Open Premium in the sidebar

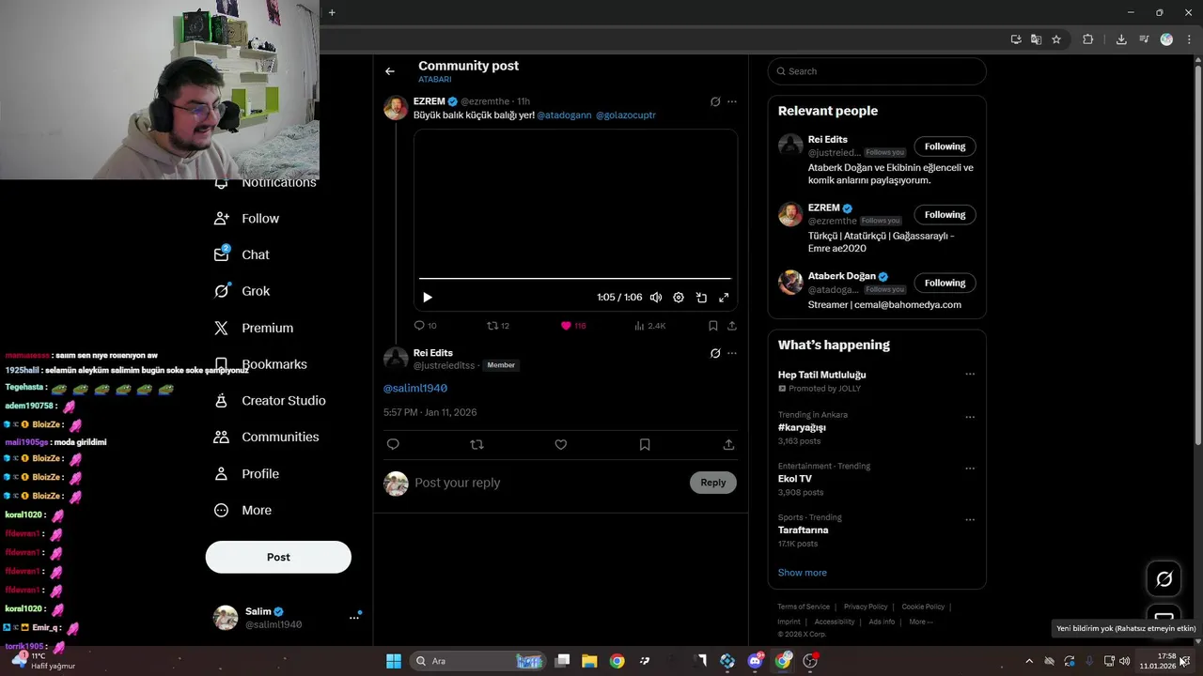(254, 328)
